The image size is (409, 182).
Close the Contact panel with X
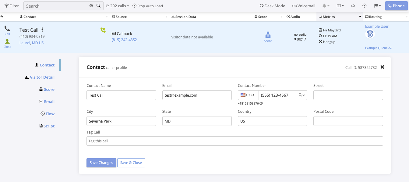[x=382, y=67]
